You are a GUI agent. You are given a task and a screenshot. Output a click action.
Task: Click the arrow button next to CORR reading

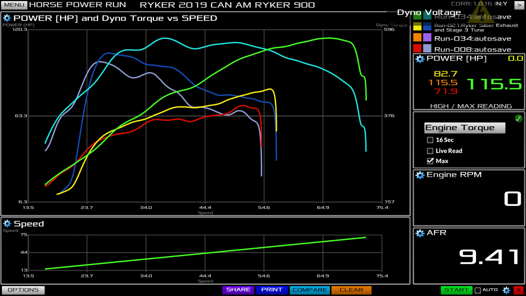click(519, 5)
